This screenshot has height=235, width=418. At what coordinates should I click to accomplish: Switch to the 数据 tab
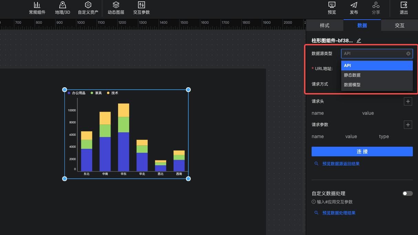(362, 25)
